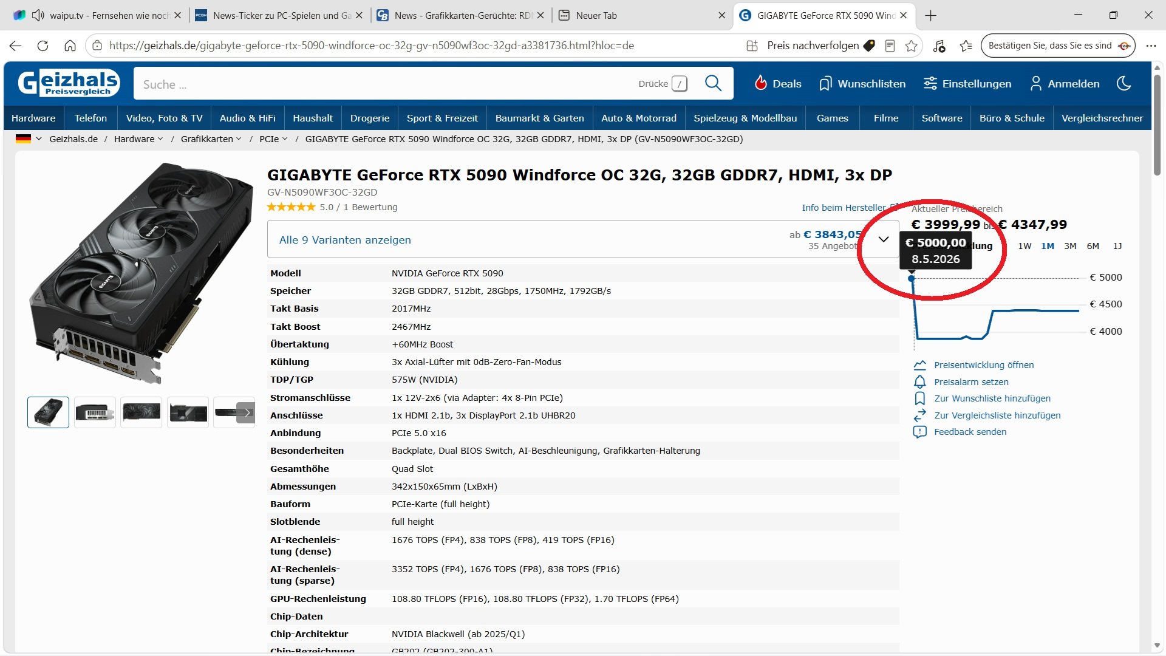
Task: Select the 6M price history range
Action: [1093, 246]
